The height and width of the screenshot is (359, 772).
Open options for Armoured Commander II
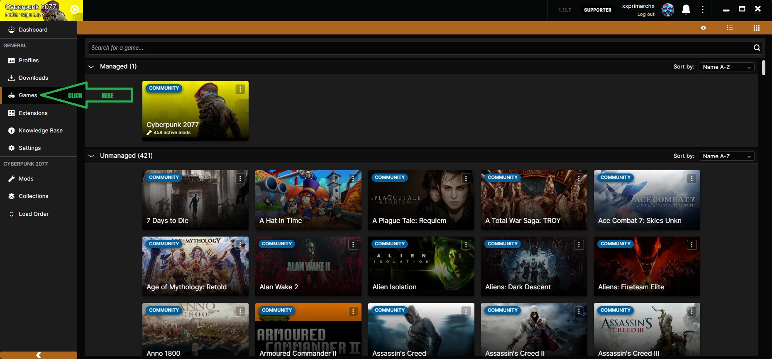(353, 311)
